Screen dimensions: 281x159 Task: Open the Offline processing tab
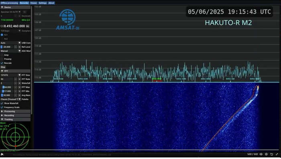tap(9, 3)
